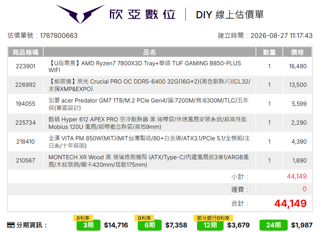
Task: Click barcode 218410
Action: coord(25,141)
